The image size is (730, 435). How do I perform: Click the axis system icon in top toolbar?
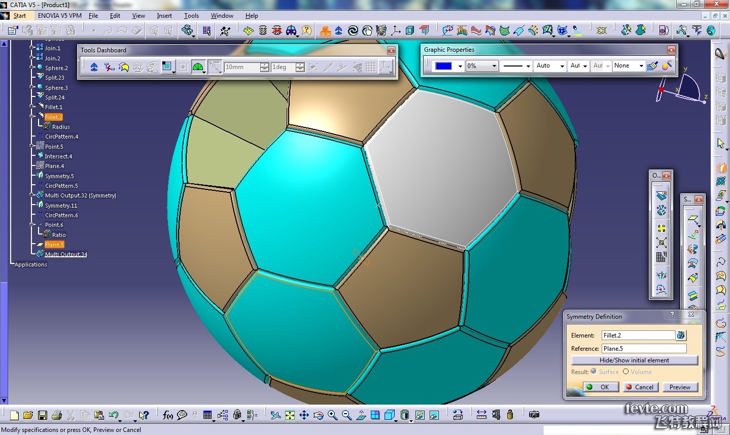396,31
